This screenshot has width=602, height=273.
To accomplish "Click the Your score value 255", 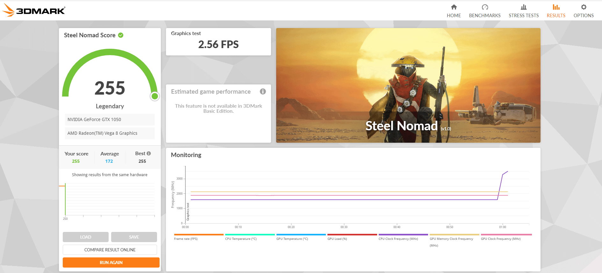I will click(x=76, y=161).
